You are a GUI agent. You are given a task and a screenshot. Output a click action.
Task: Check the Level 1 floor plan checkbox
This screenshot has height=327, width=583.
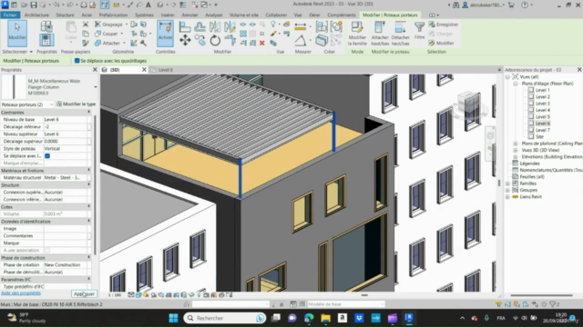click(x=531, y=90)
